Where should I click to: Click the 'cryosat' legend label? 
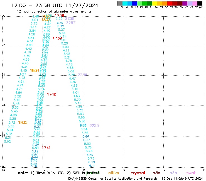click(138, 173)
